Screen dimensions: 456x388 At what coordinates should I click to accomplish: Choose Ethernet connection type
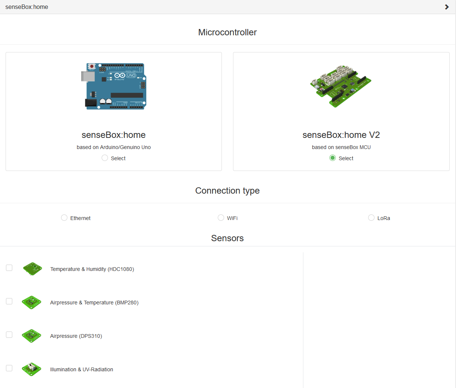[x=64, y=218]
